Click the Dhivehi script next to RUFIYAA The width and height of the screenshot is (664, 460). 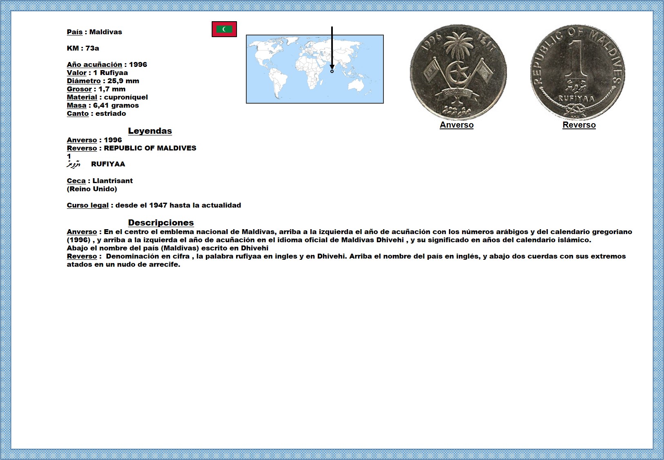coord(74,164)
